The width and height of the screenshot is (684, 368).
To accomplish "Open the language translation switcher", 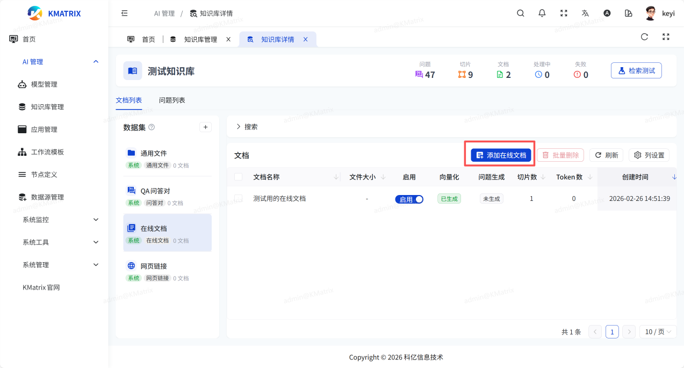I will (585, 13).
